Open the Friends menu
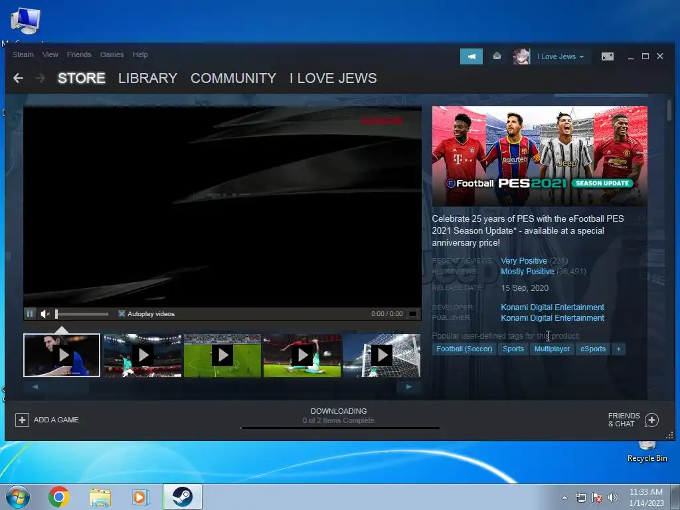Viewport: 680px width, 510px height. [79, 54]
